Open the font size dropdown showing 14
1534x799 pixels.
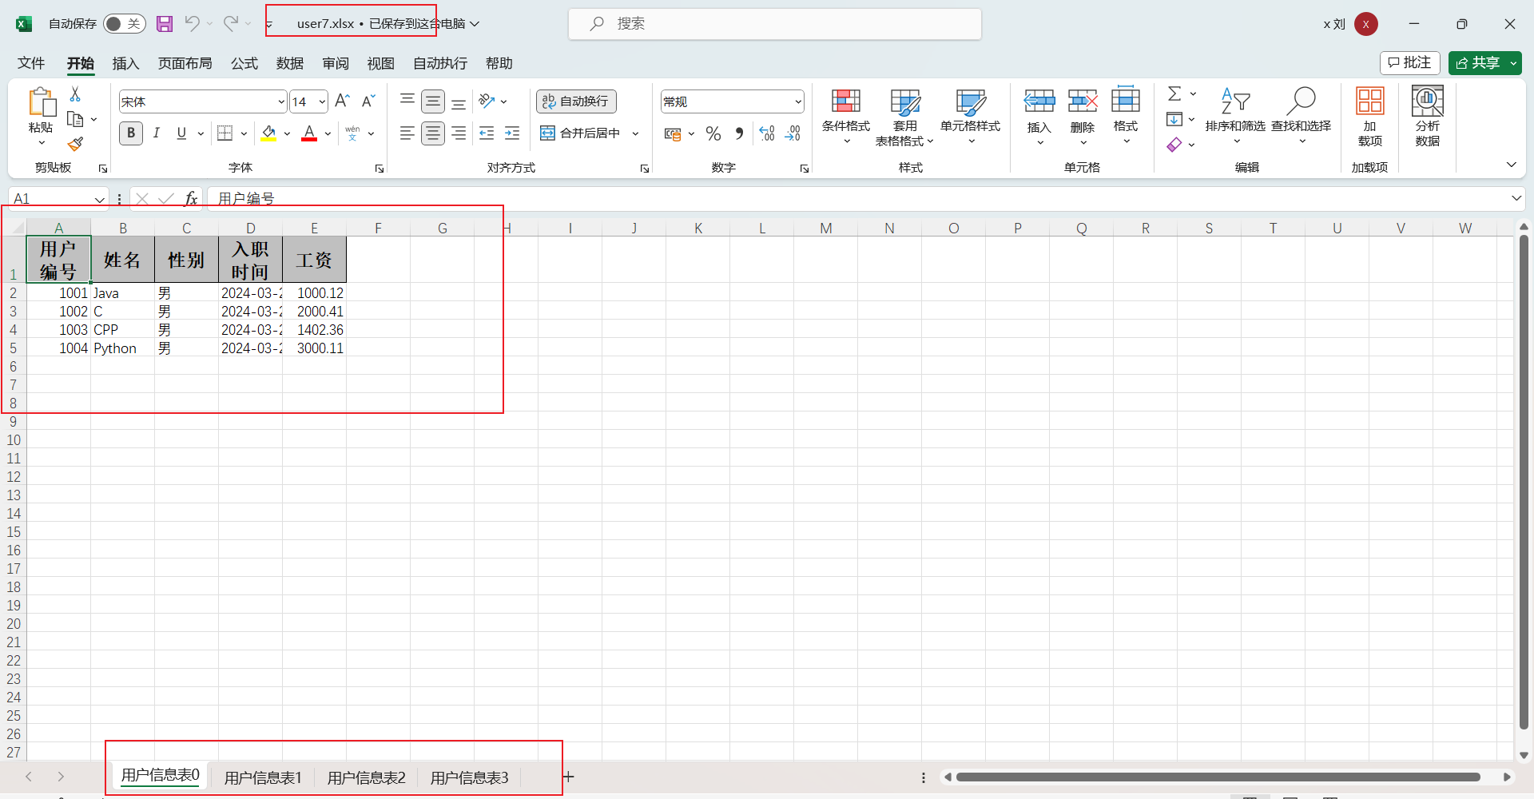322,101
